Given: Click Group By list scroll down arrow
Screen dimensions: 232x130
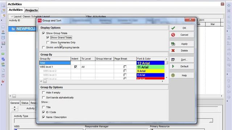Looking at the screenshot, I should point(166,78).
